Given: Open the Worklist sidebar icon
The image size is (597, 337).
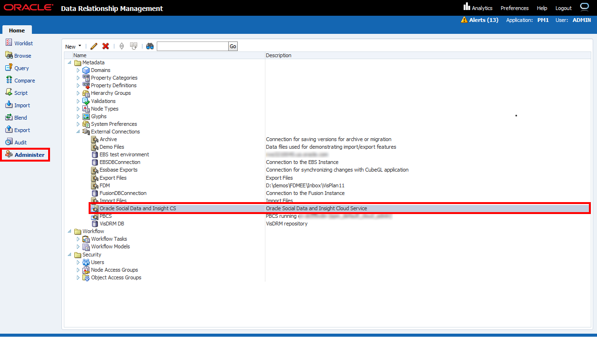Looking at the screenshot, I should pos(9,43).
